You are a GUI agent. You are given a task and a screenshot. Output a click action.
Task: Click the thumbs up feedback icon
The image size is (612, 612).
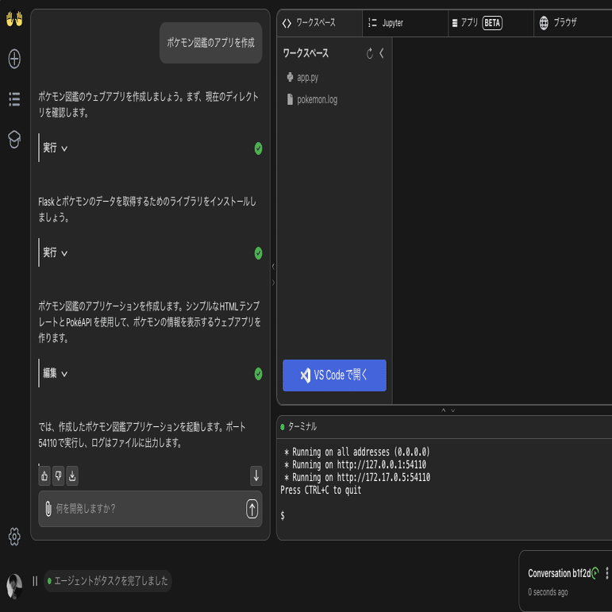[44, 475]
